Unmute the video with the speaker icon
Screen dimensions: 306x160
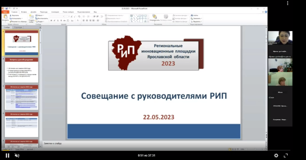pyautogui.click(x=17, y=155)
